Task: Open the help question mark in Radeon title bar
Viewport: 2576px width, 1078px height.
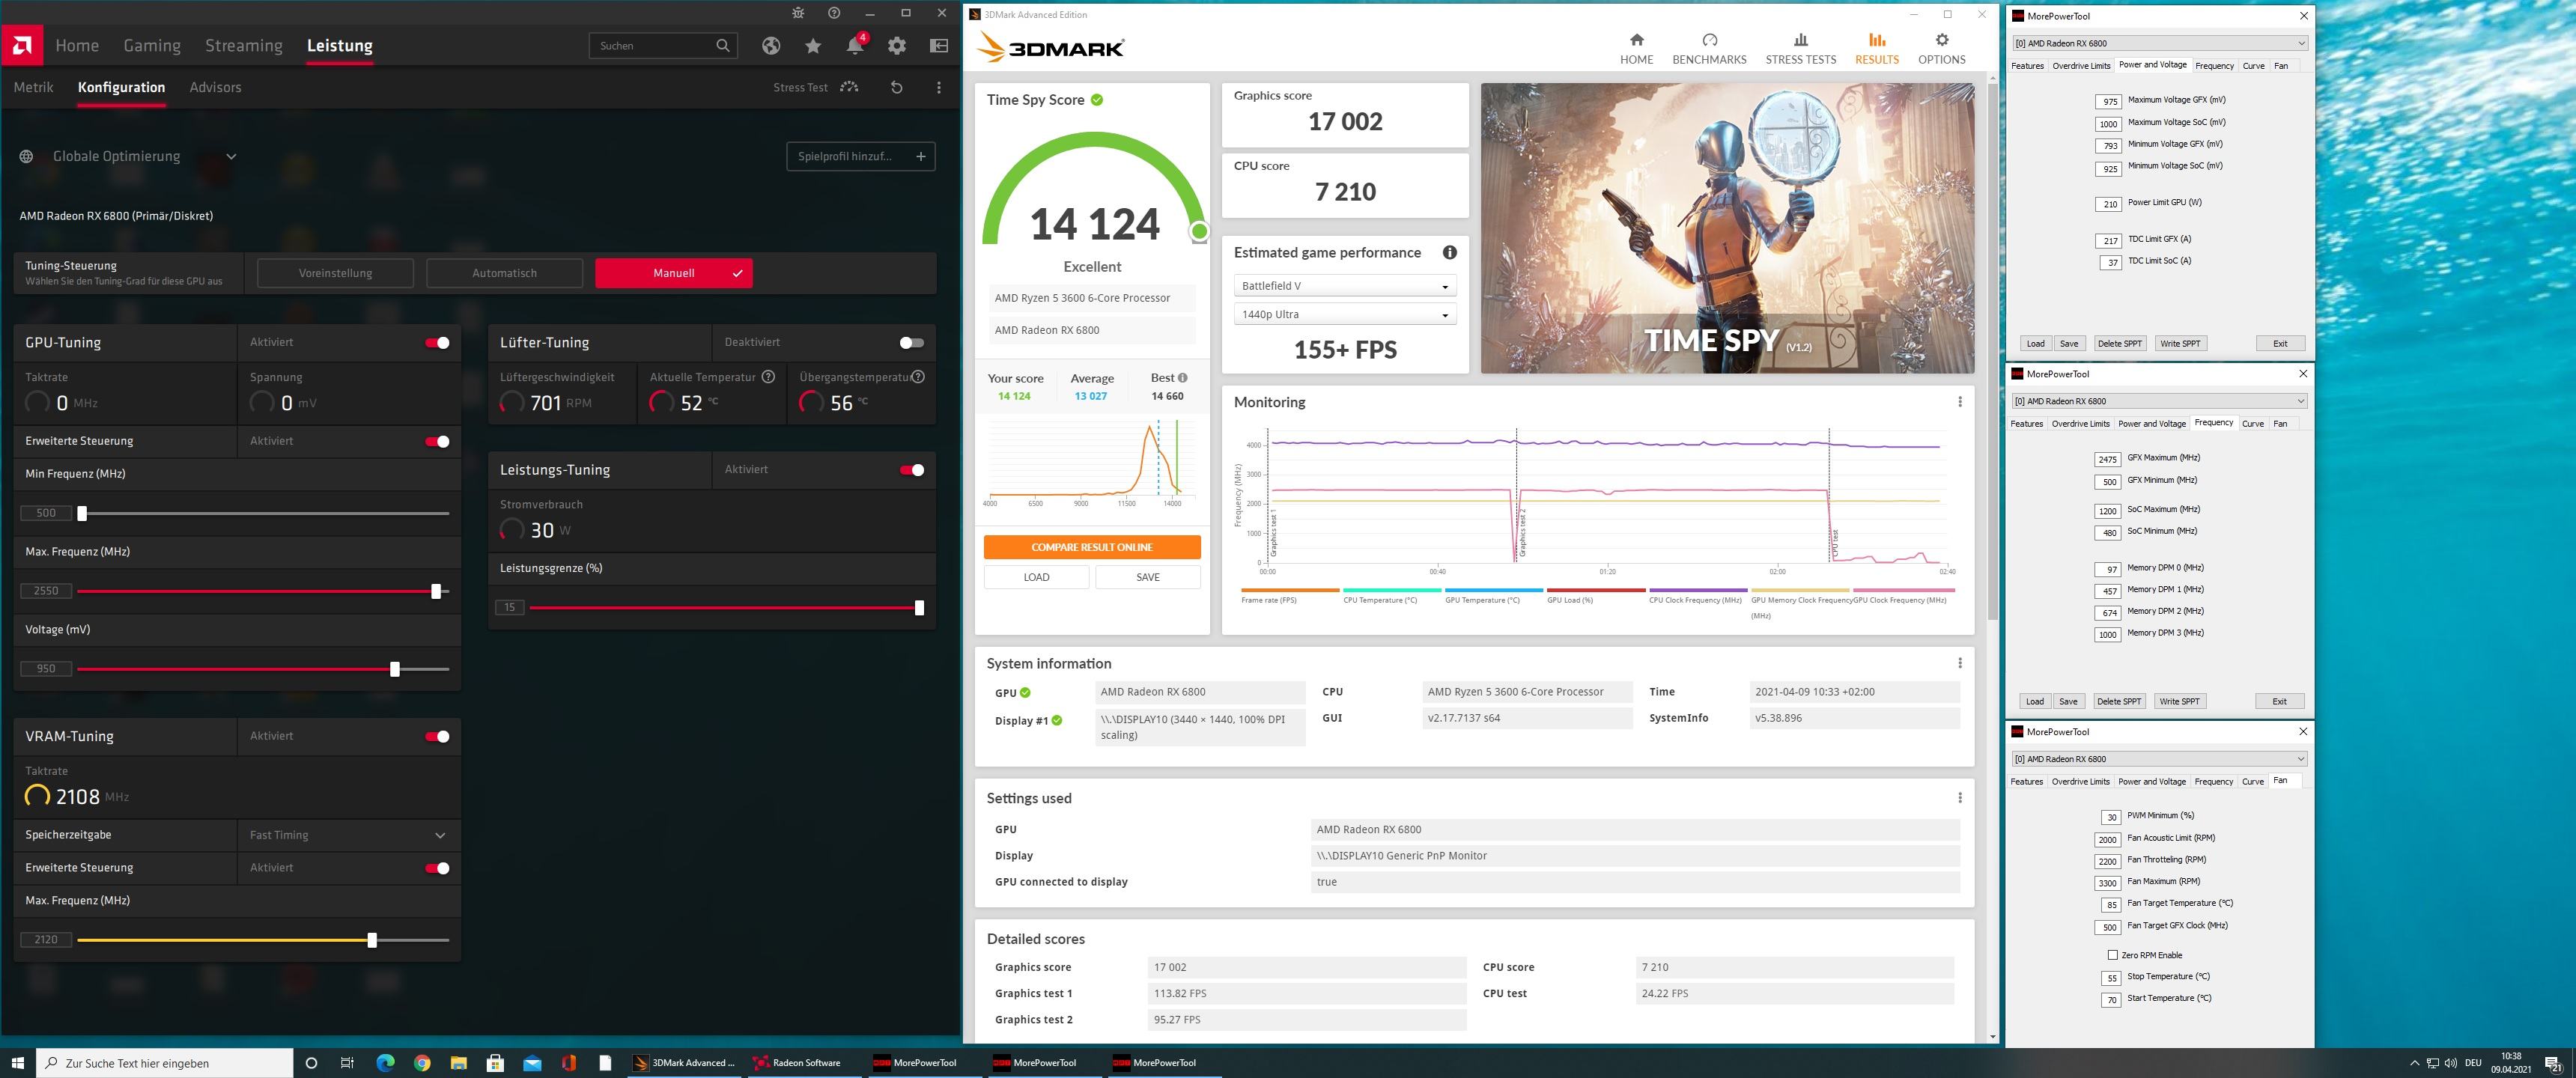Action: [x=834, y=13]
